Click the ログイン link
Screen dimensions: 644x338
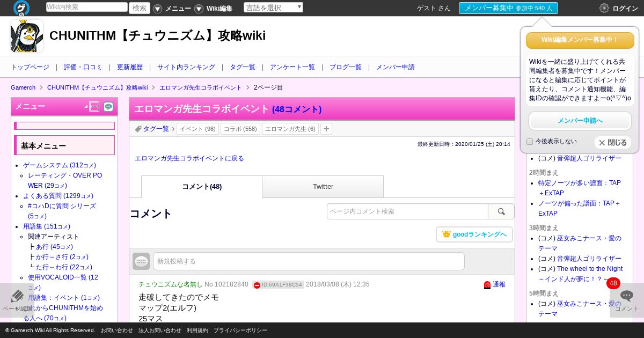(625, 8)
